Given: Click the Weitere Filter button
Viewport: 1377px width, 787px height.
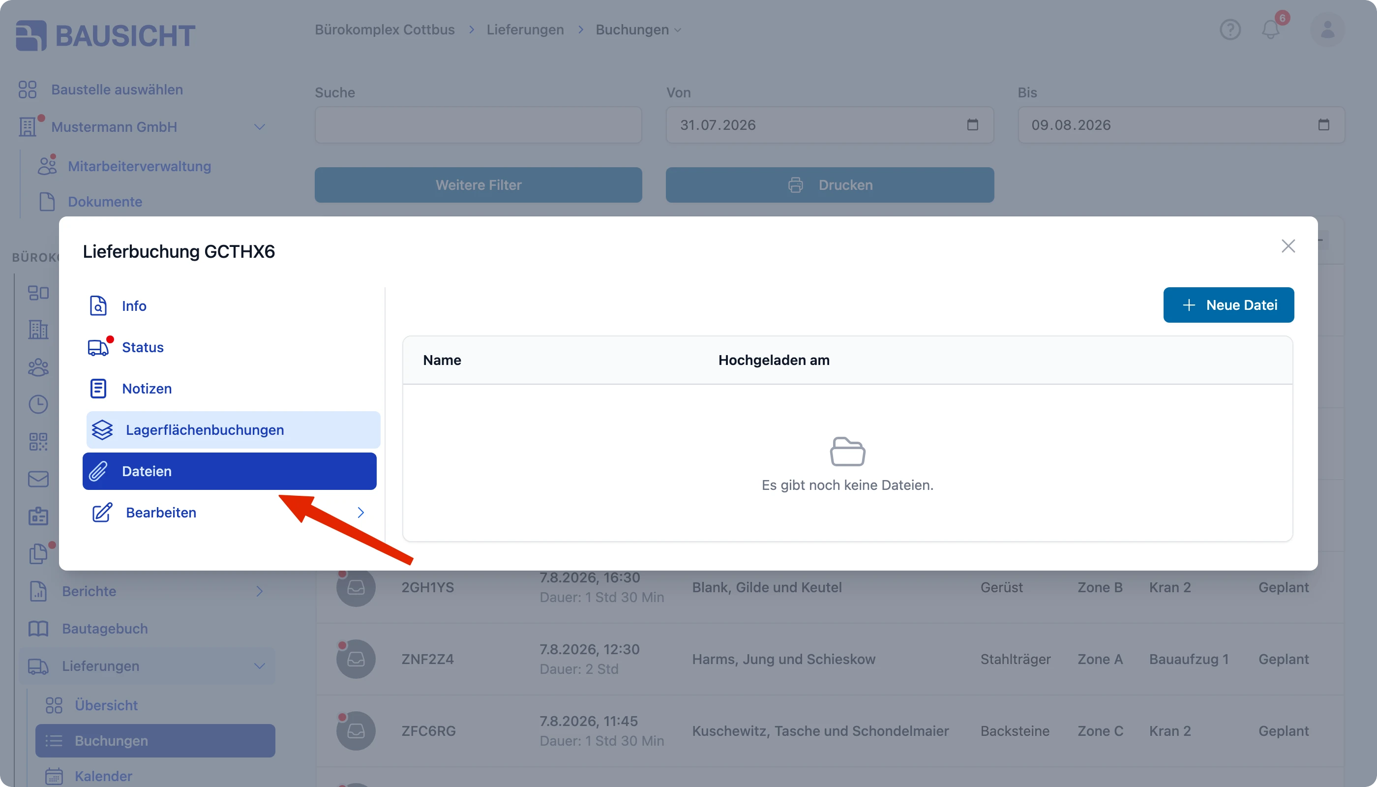Looking at the screenshot, I should 479,185.
